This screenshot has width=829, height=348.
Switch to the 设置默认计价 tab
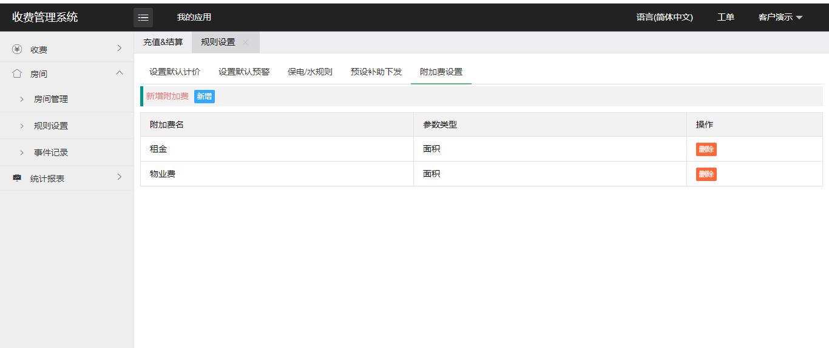(x=175, y=72)
